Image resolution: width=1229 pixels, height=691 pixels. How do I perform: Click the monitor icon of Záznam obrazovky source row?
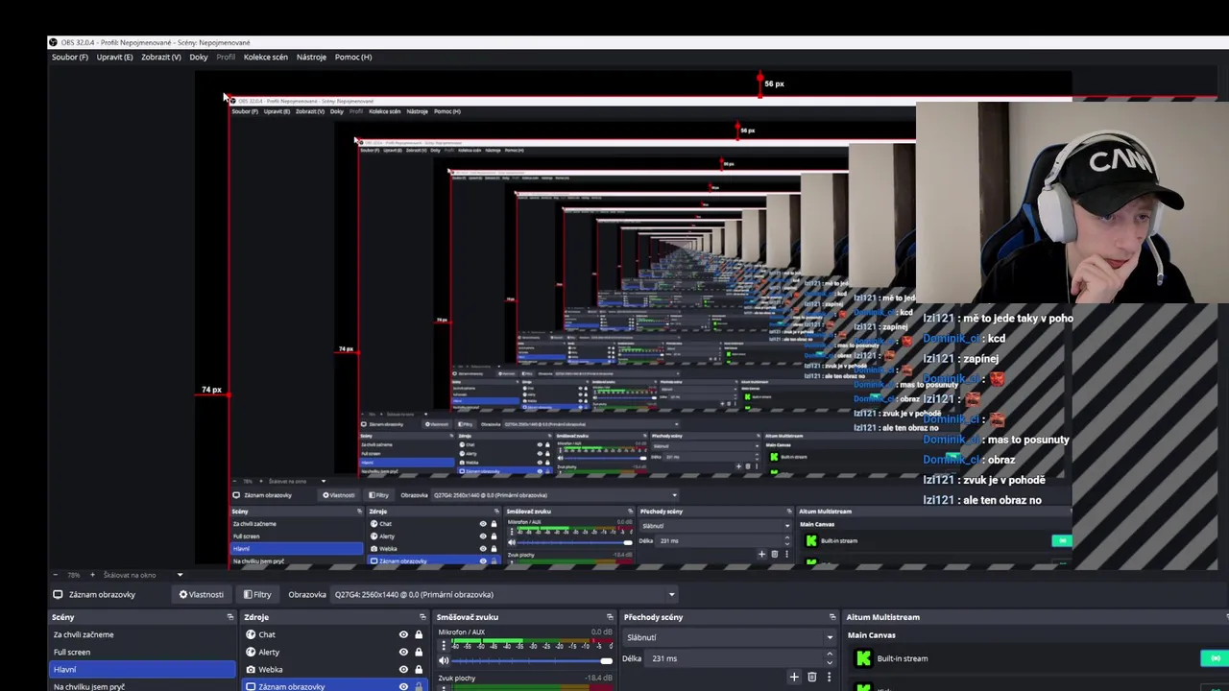251,686
